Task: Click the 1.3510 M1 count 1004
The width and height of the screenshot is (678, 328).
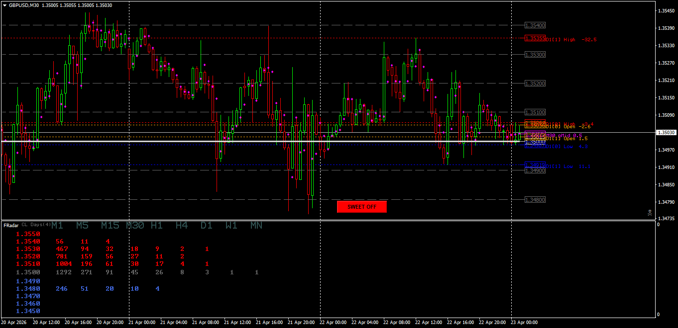Action: (x=64, y=264)
